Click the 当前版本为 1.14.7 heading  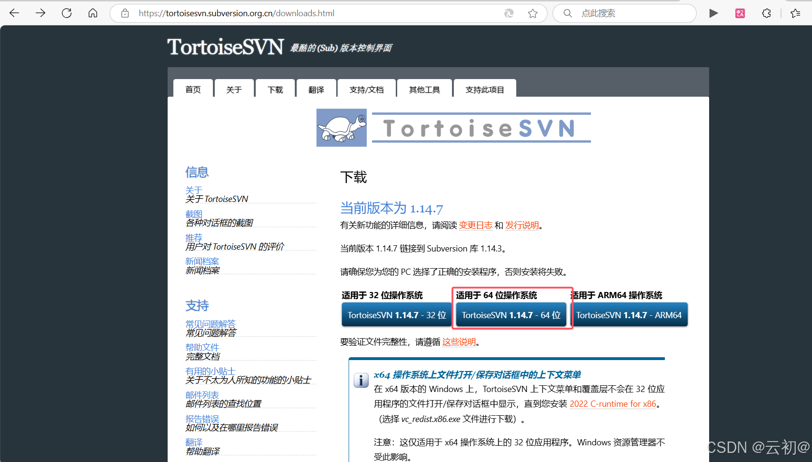click(x=391, y=208)
